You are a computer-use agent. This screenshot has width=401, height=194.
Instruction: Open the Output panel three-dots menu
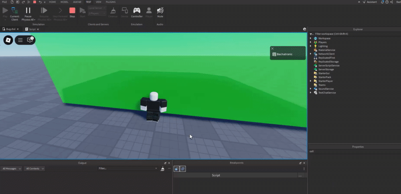coord(169,168)
